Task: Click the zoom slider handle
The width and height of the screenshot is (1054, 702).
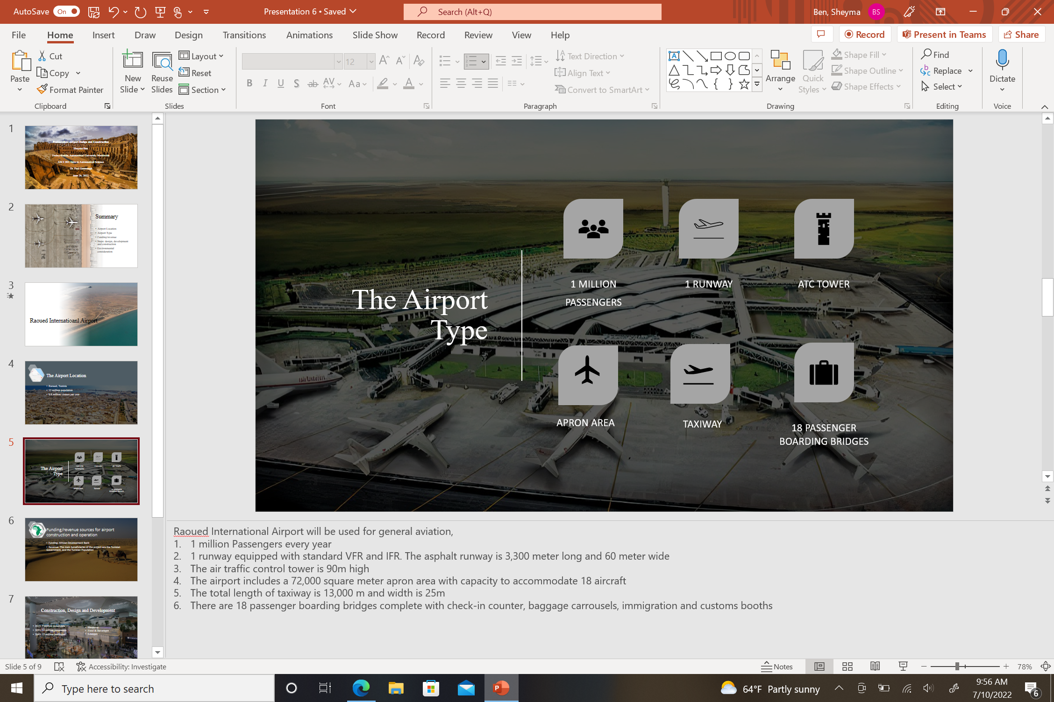Action: [x=957, y=667]
